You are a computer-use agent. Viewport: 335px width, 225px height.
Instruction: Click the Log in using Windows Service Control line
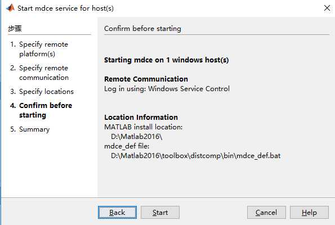click(167, 89)
